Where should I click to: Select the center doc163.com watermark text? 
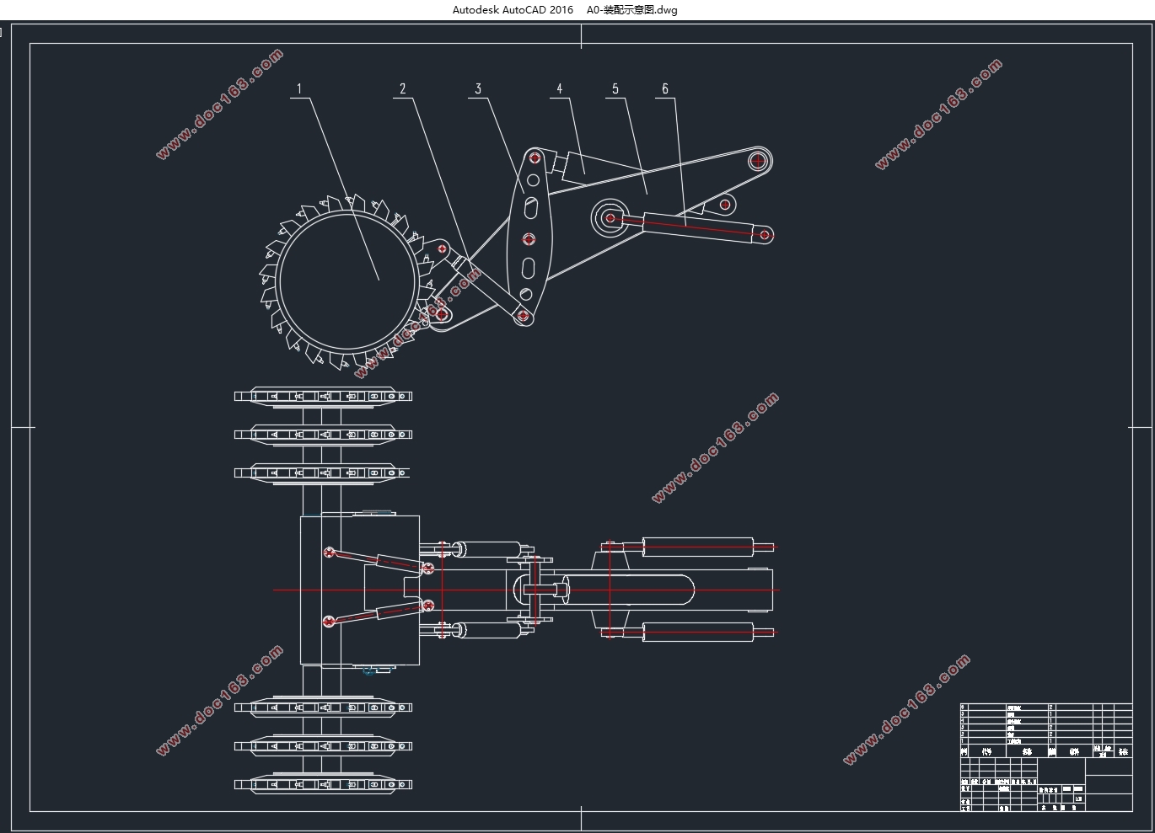pyautogui.click(x=715, y=447)
